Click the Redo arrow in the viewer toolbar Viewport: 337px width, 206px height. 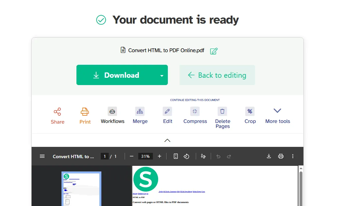(x=229, y=156)
